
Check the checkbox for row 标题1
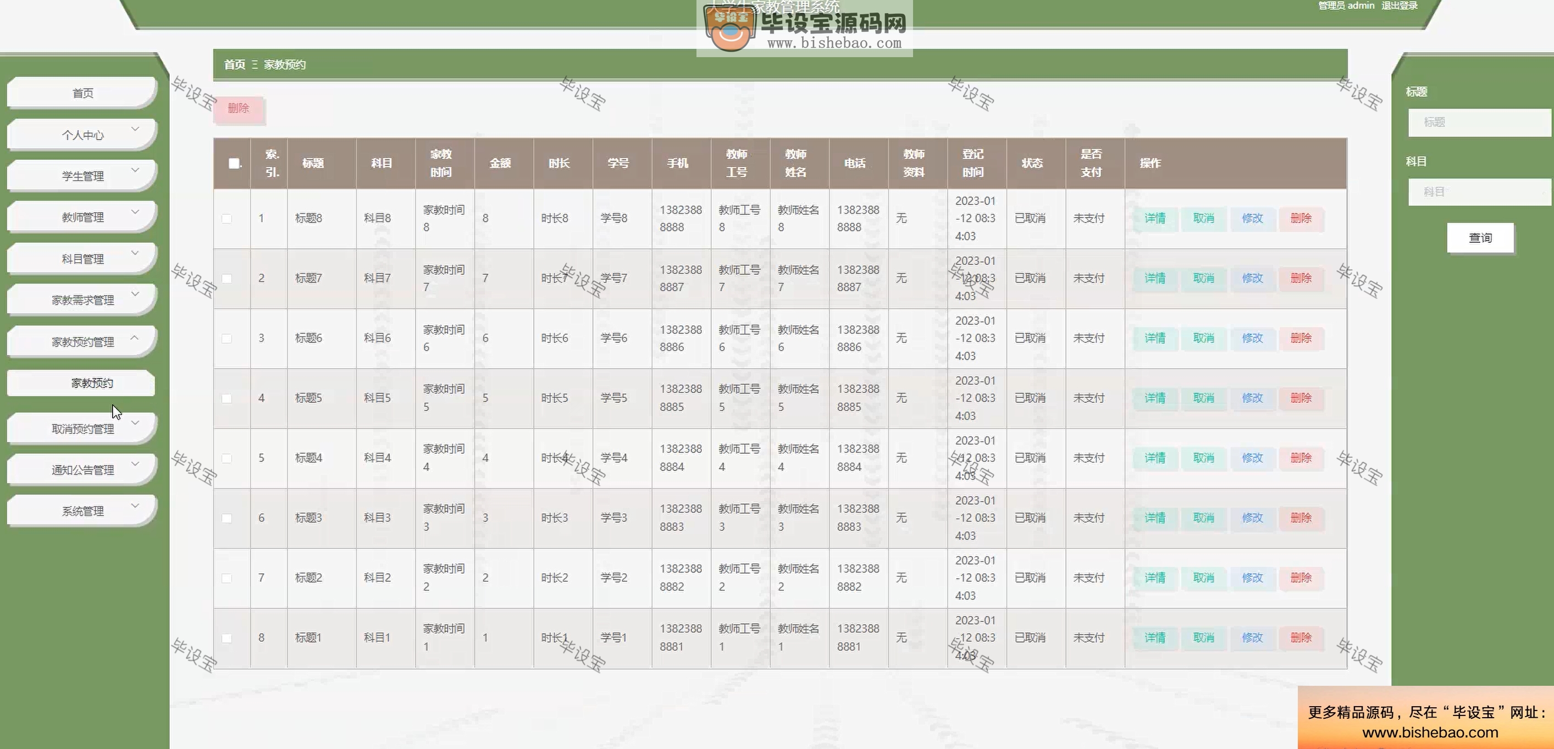point(227,638)
